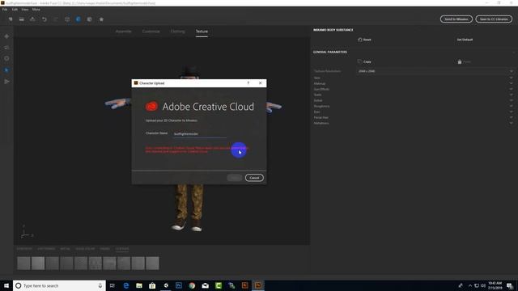This screenshot has height=291, width=518.
Task: Open Google Chrome from the taskbar
Action: click(192, 285)
